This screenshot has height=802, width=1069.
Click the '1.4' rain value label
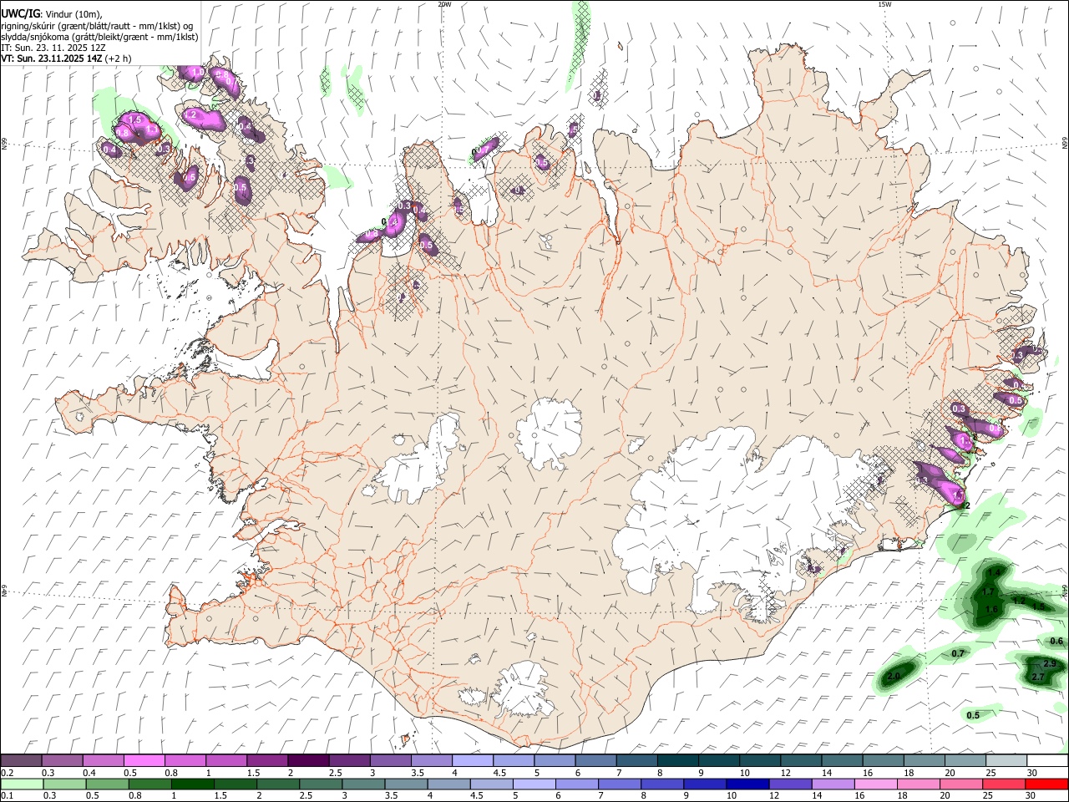coord(994,572)
